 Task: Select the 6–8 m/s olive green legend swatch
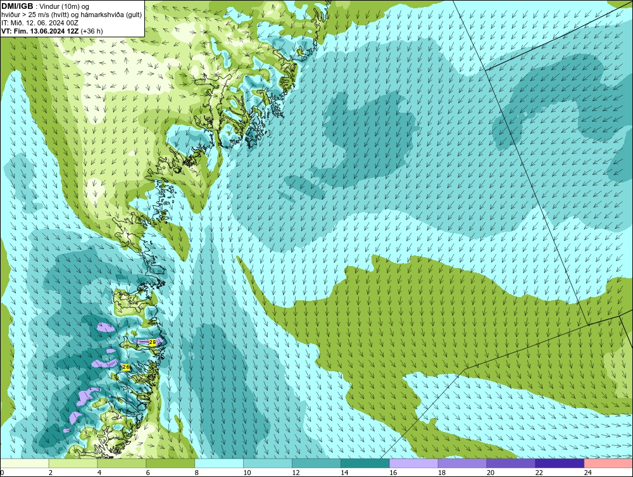(170, 463)
